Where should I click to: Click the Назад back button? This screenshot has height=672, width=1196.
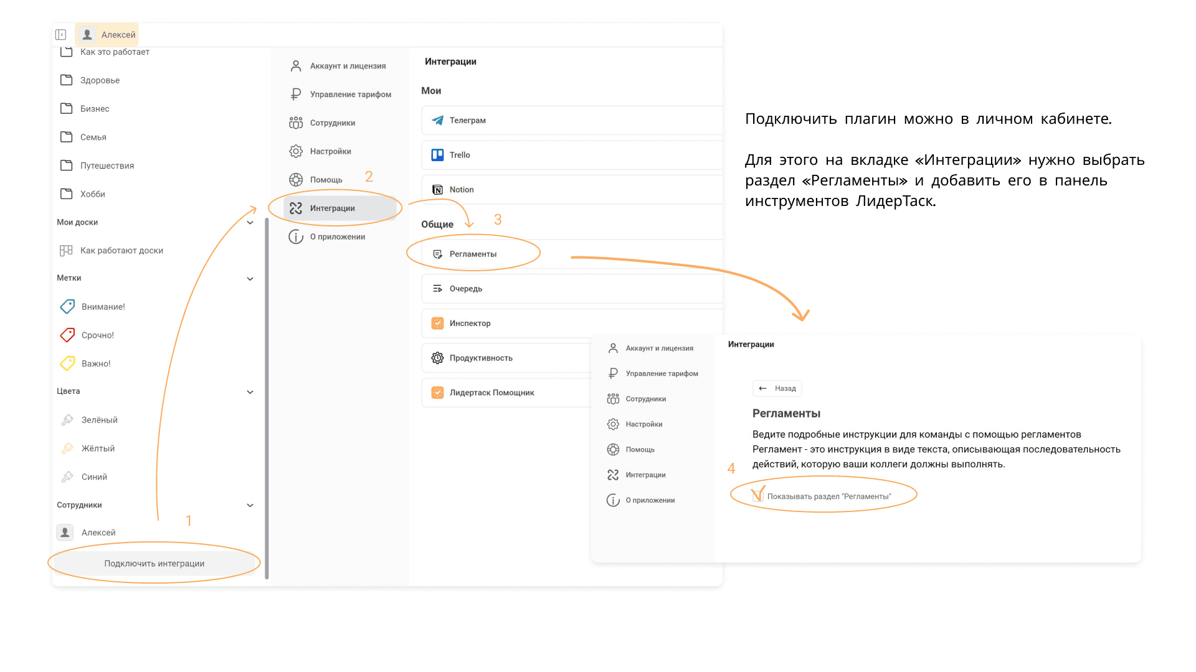coord(777,388)
